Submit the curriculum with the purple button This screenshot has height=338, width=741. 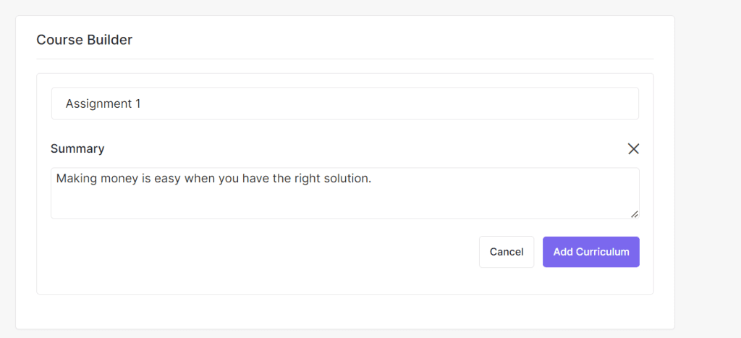coord(590,252)
